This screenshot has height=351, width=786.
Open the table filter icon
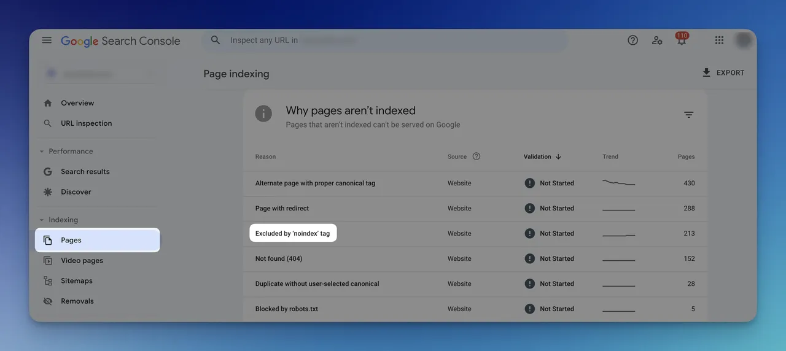pos(689,115)
